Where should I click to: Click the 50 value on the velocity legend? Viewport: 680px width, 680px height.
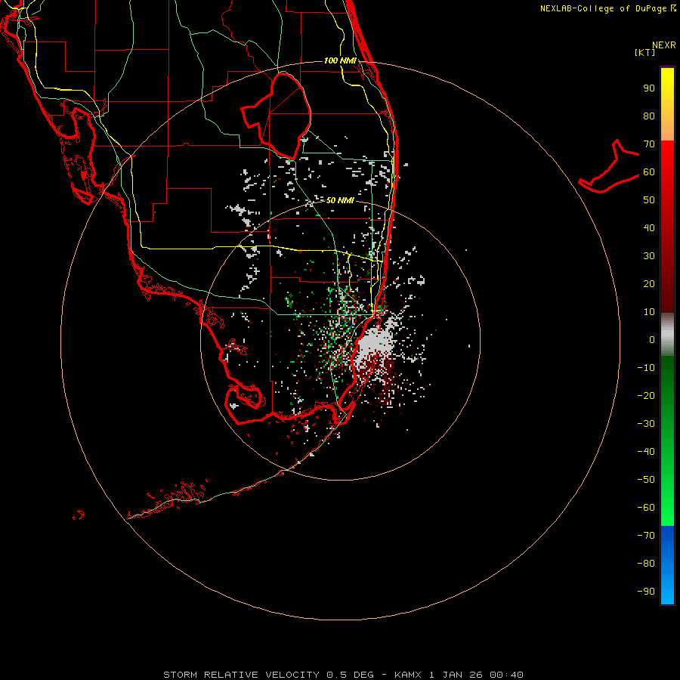649,200
